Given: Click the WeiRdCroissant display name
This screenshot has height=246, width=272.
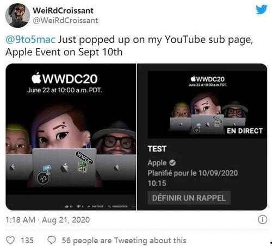Looking at the screenshot, I should [x=63, y=10].
